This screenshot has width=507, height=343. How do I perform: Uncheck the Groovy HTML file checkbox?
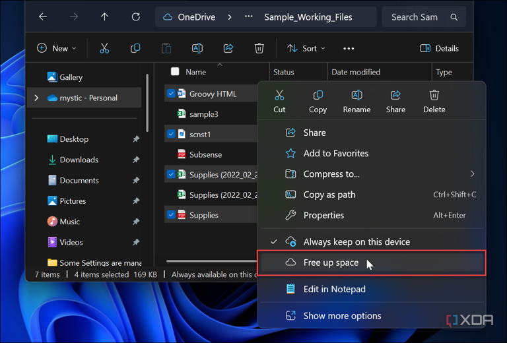point(171,94)
